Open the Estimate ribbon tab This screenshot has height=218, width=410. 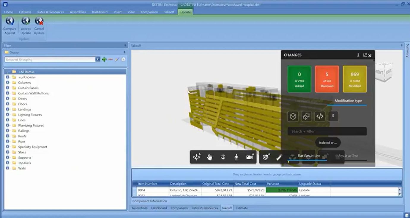25,12
